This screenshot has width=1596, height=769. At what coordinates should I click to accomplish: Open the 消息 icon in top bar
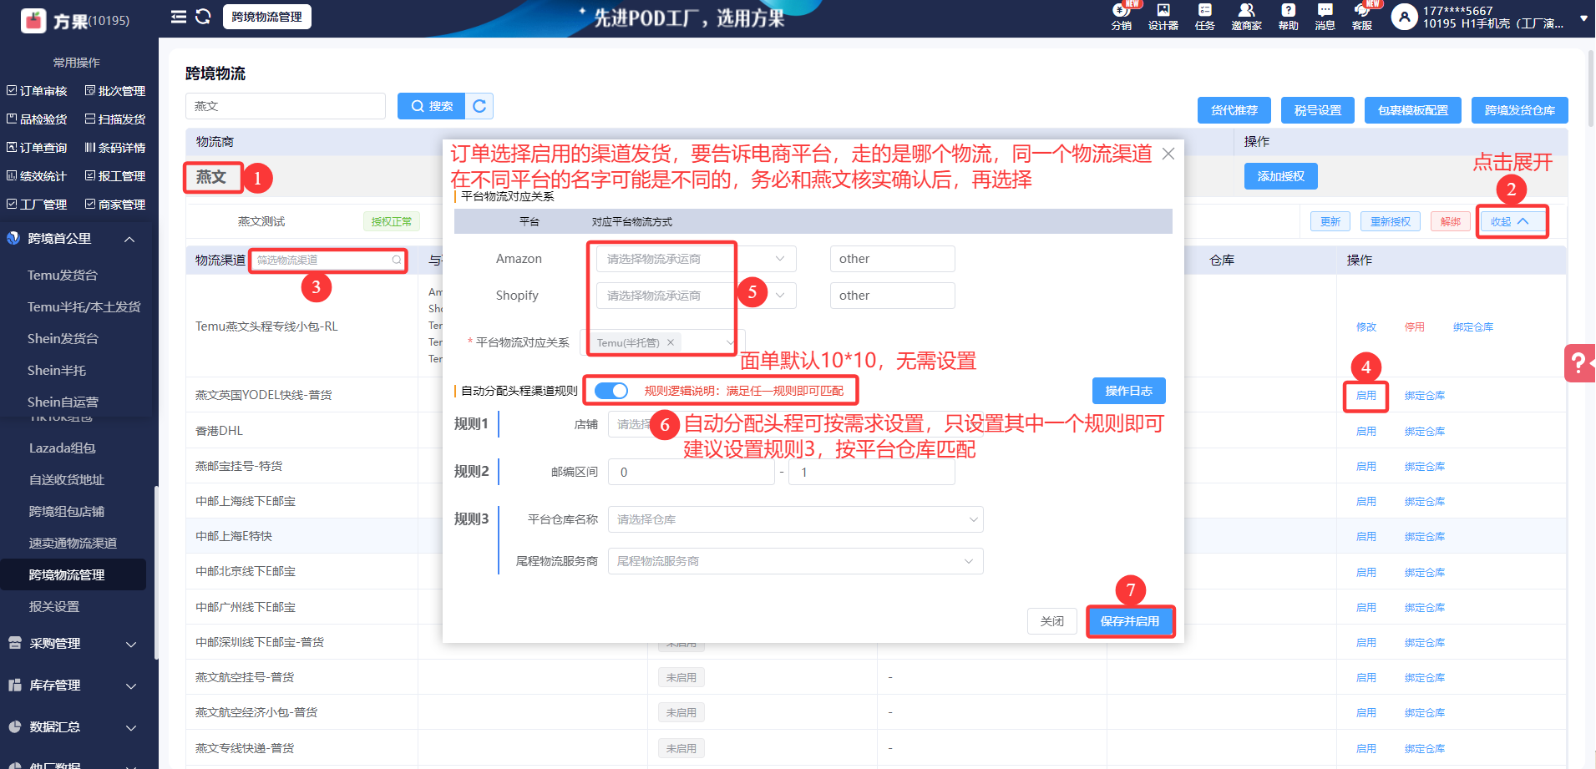tap(1325, 16)
